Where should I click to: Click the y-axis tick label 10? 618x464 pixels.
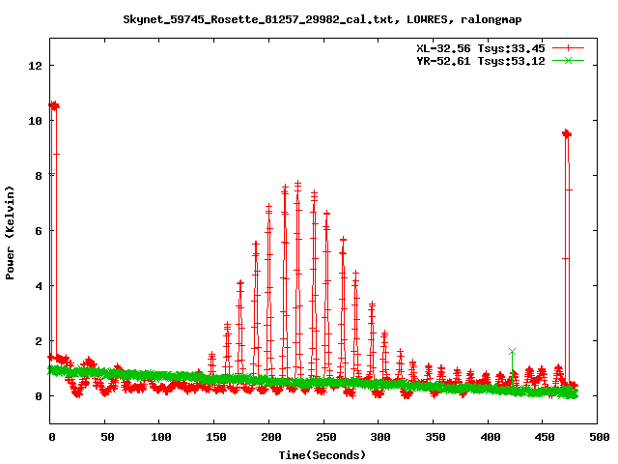click(x=35, y=121)
